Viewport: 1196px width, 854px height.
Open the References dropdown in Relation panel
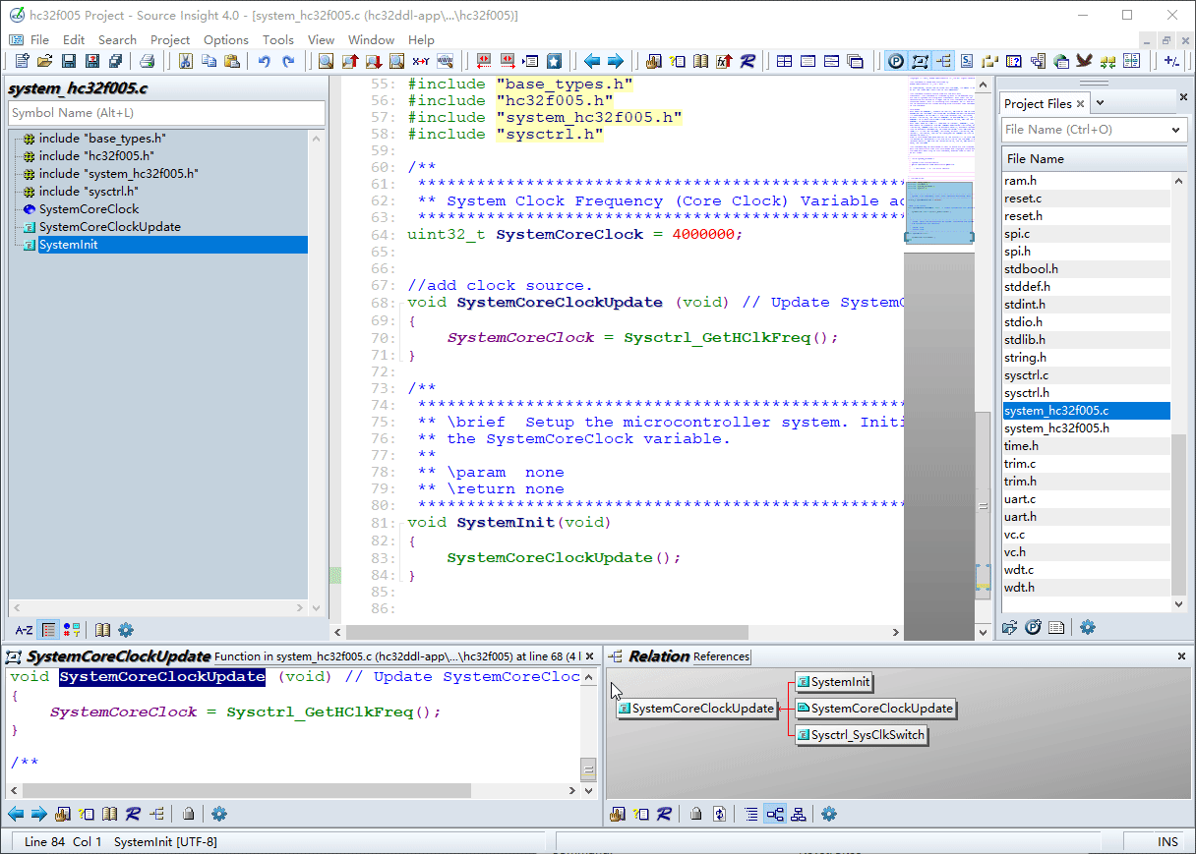click(x=721, y=656)
